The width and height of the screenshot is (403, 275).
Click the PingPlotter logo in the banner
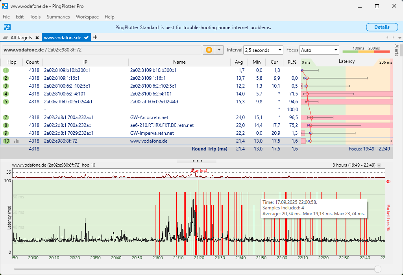[x=7, y=27]
